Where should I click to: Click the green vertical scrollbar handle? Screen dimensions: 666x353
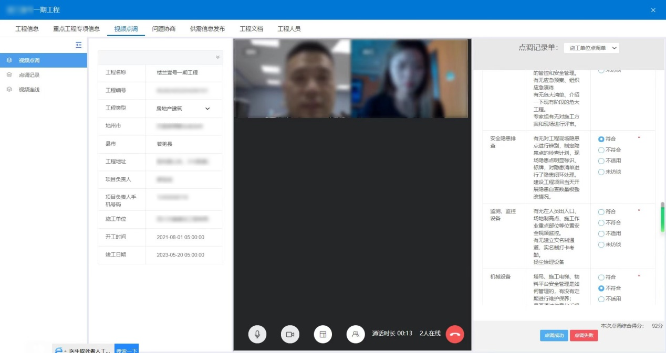click(x=662, y=217)
